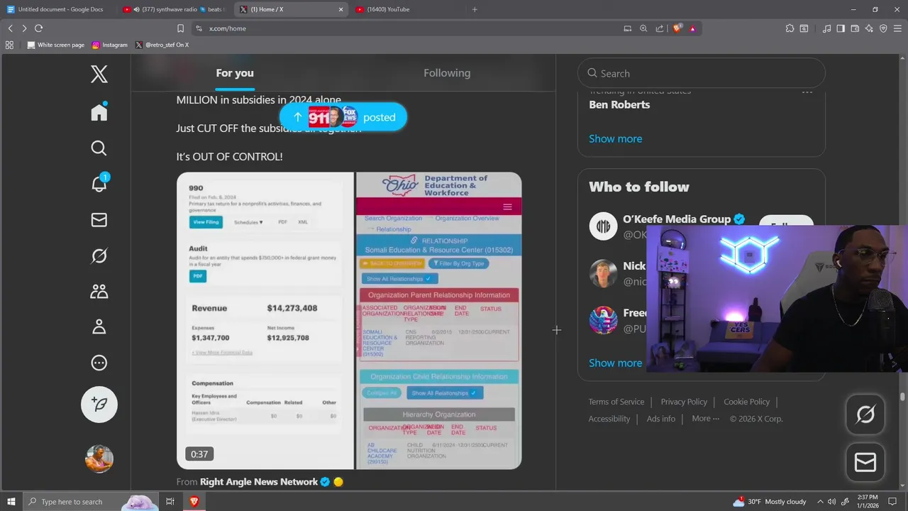Click the Windows taskbar search box
The width and height of the screenshot is (908, 511).
pyautogui.click(x=92, y=502)
